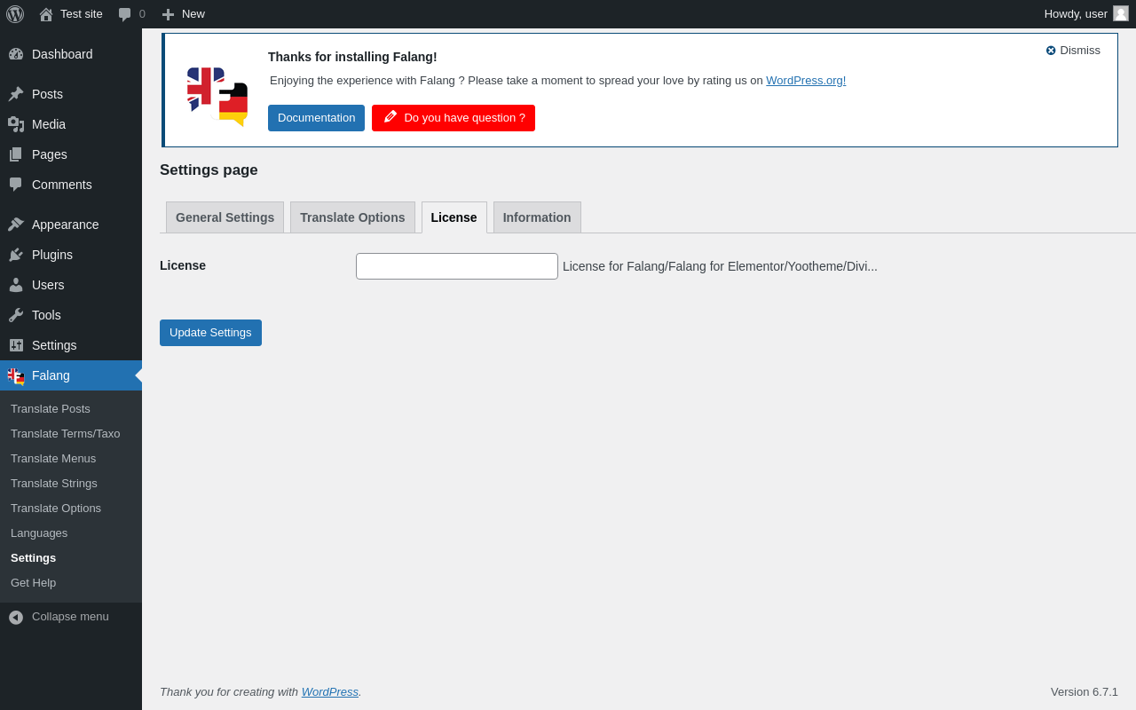Click the Do you have question button
The height and width of the screenshot is (710, 1136).
click(454, 118)
